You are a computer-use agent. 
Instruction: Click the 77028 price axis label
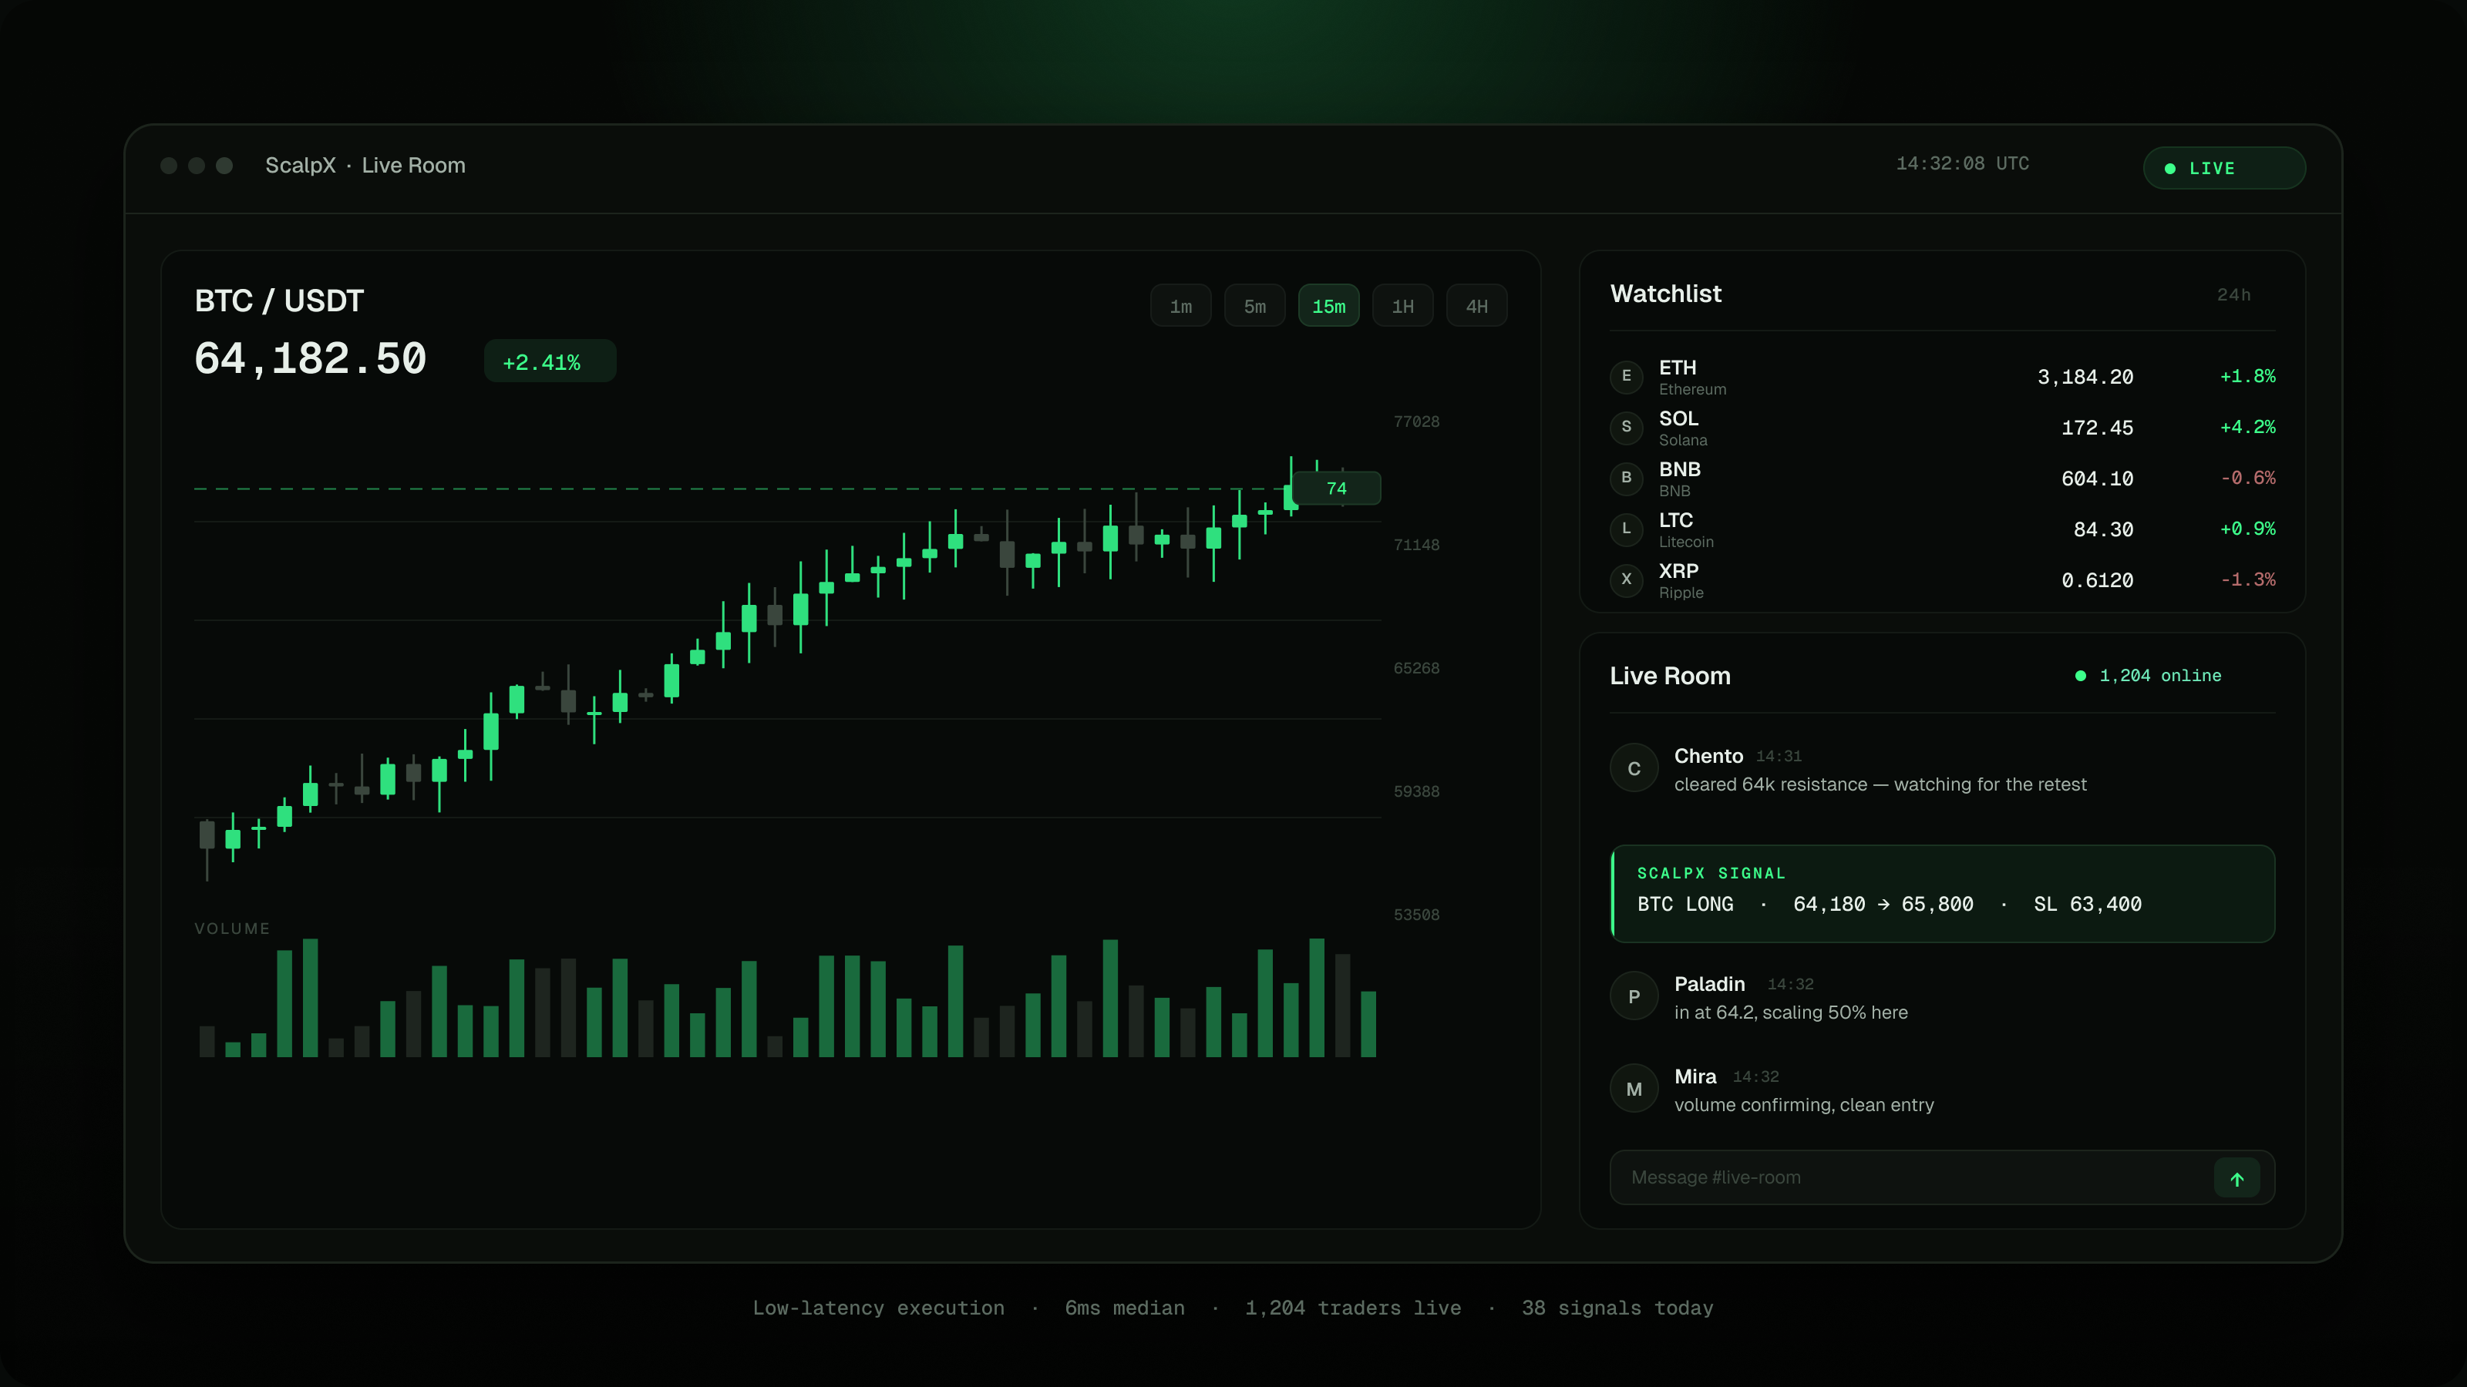pos(1415,422)
